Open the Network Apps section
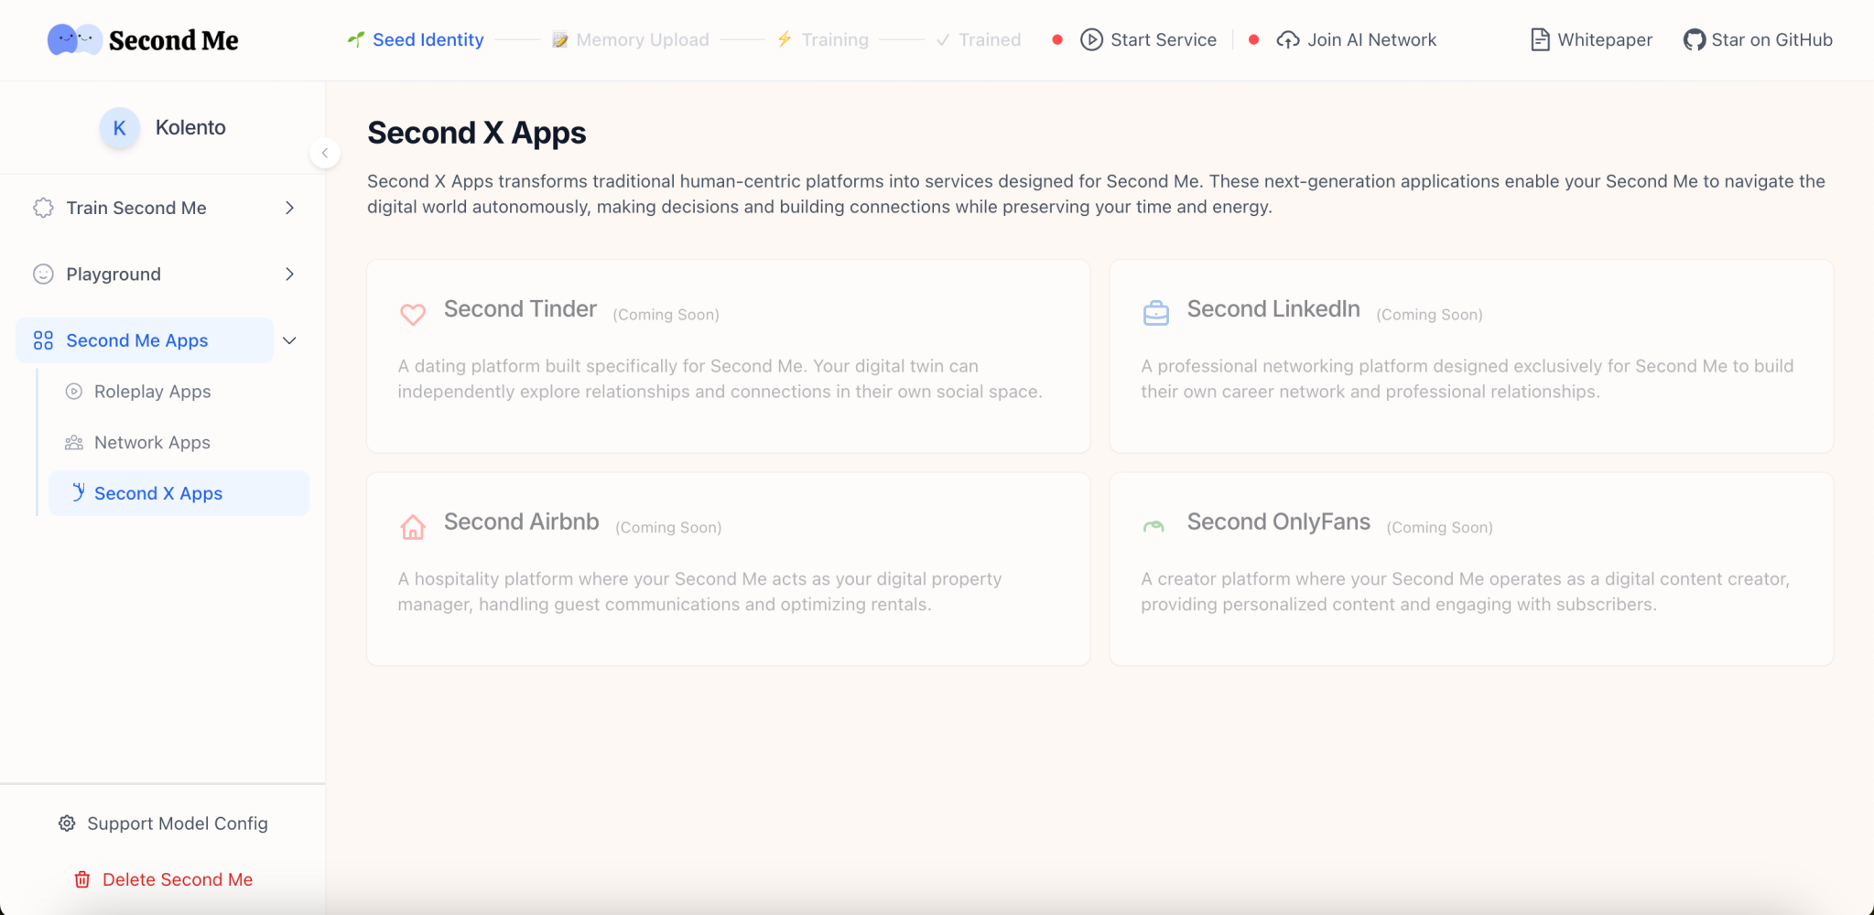Screen dimensions: 1874x915 pos(152,442)
